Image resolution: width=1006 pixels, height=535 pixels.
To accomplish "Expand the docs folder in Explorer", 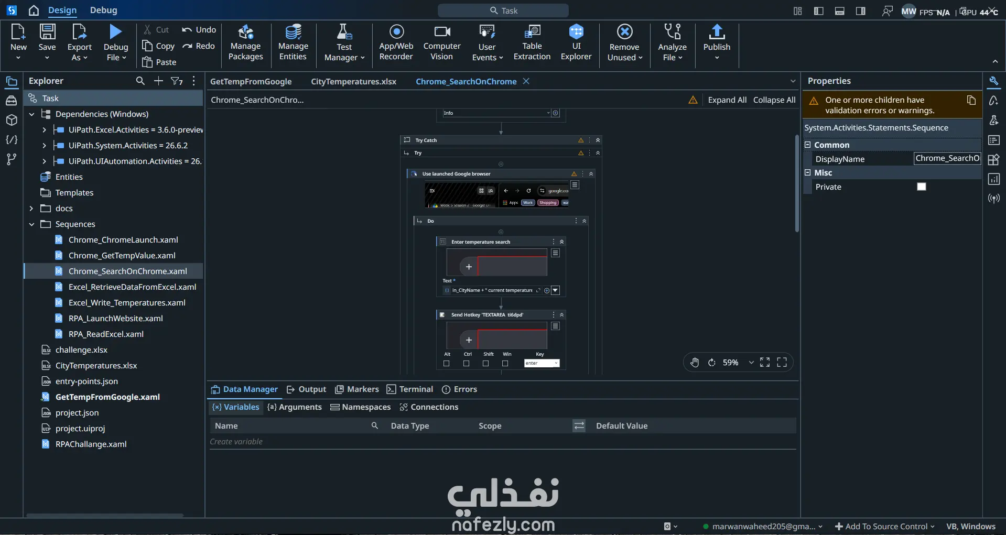I will click(x=31, y=209).
